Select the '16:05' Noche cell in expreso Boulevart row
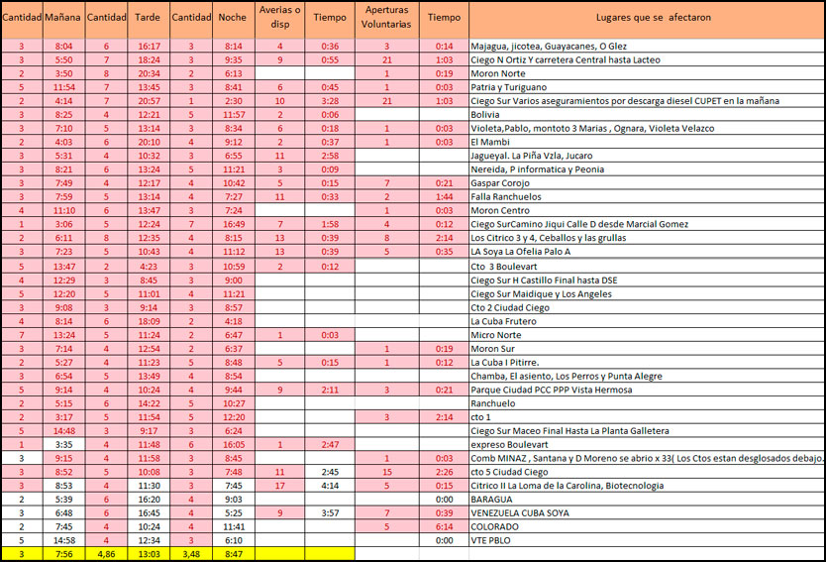 tap(234, 444)
